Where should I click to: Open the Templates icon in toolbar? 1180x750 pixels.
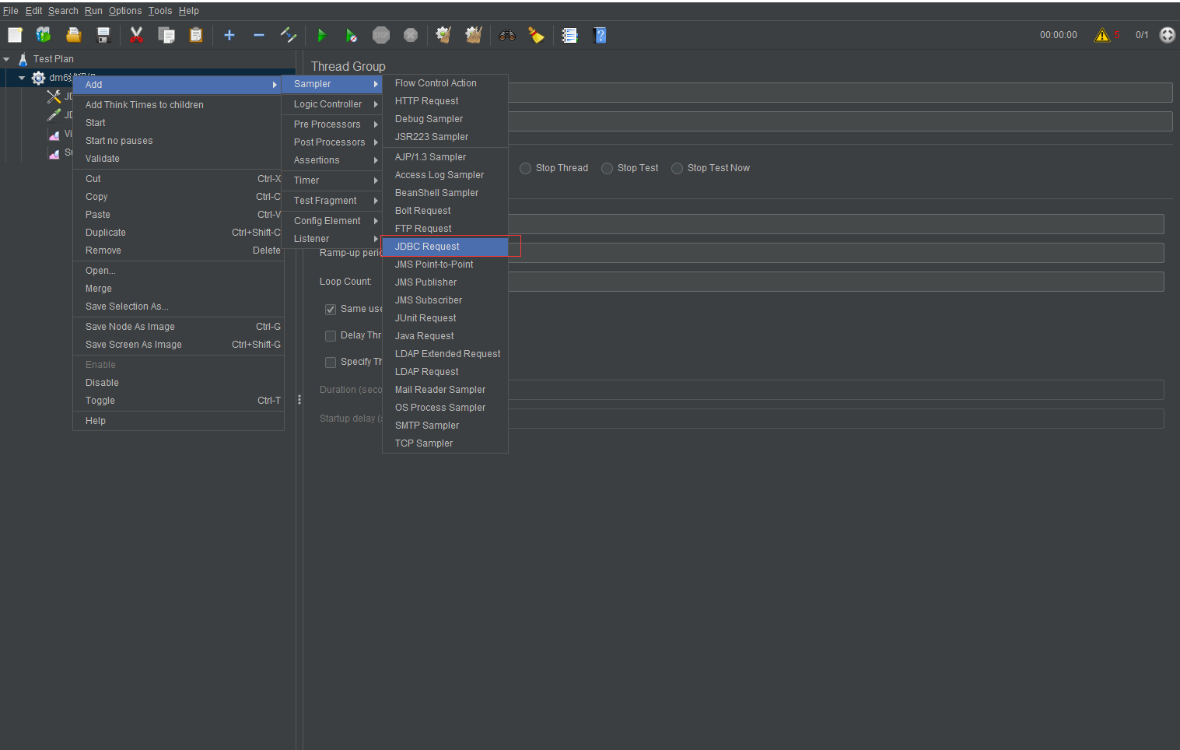pos(44,35)
